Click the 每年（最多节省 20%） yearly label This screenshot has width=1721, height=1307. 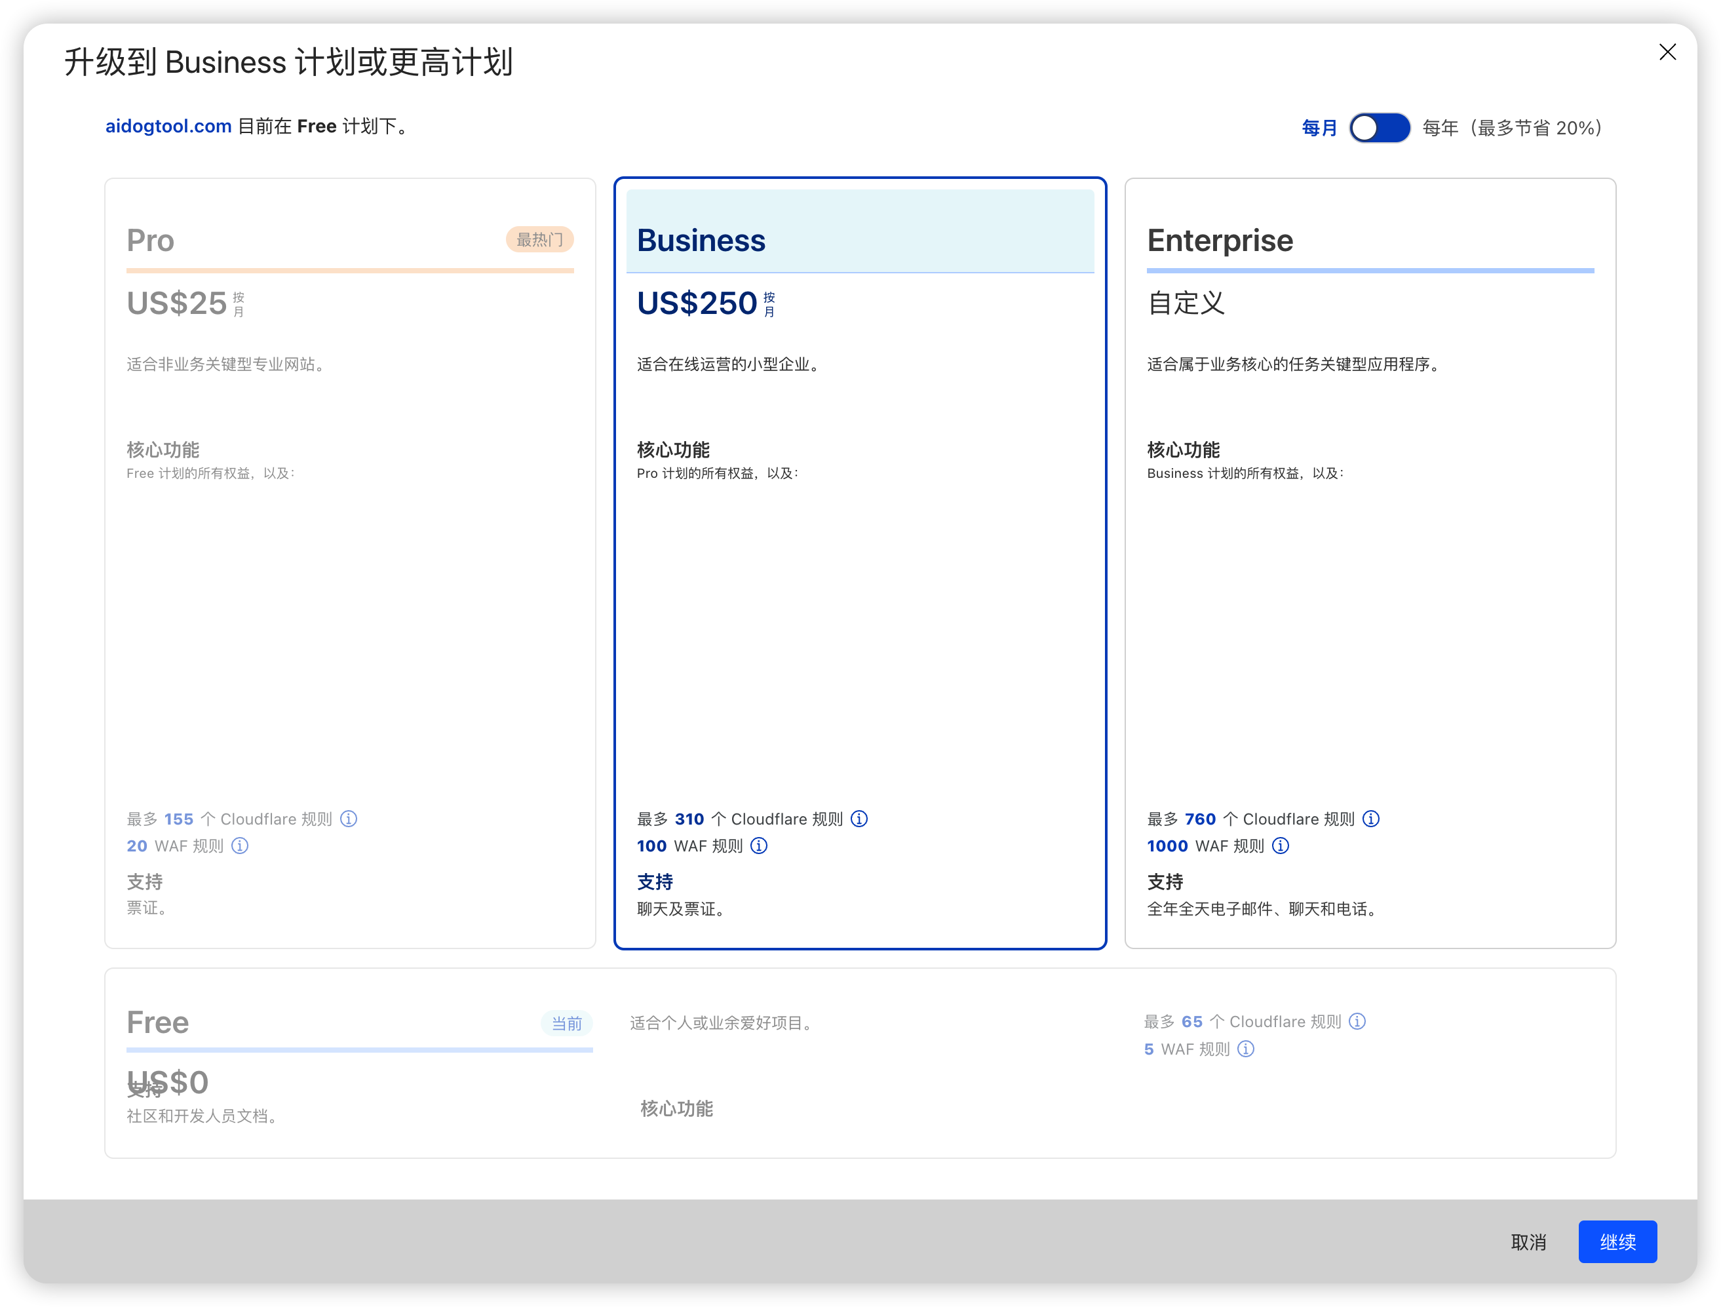point(1513,128)
